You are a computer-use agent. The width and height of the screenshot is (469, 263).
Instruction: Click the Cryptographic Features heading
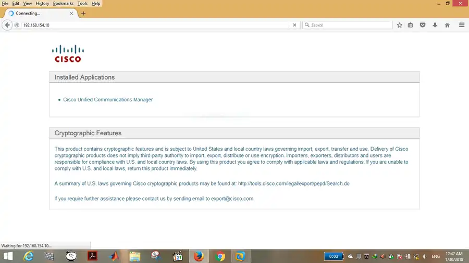pyautogui.click(x=88, y=133)
